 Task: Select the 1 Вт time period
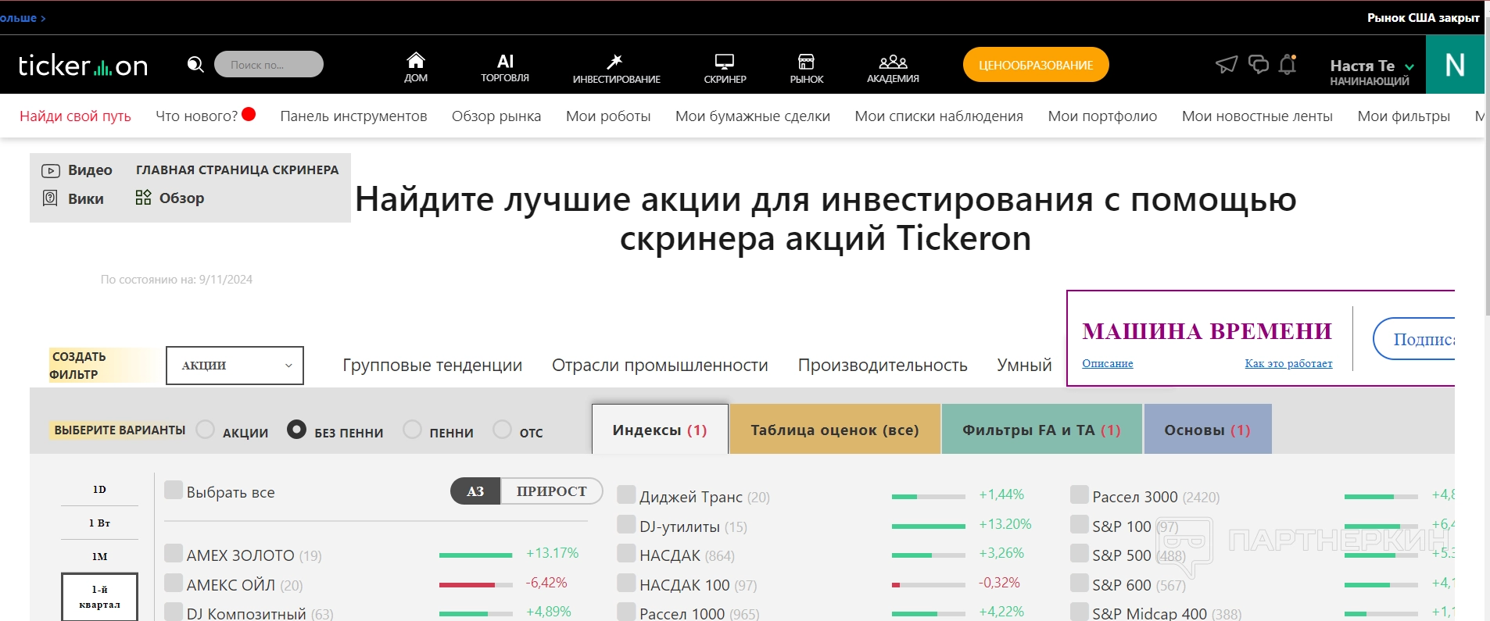pyautogui.click(x=99, y=523)
